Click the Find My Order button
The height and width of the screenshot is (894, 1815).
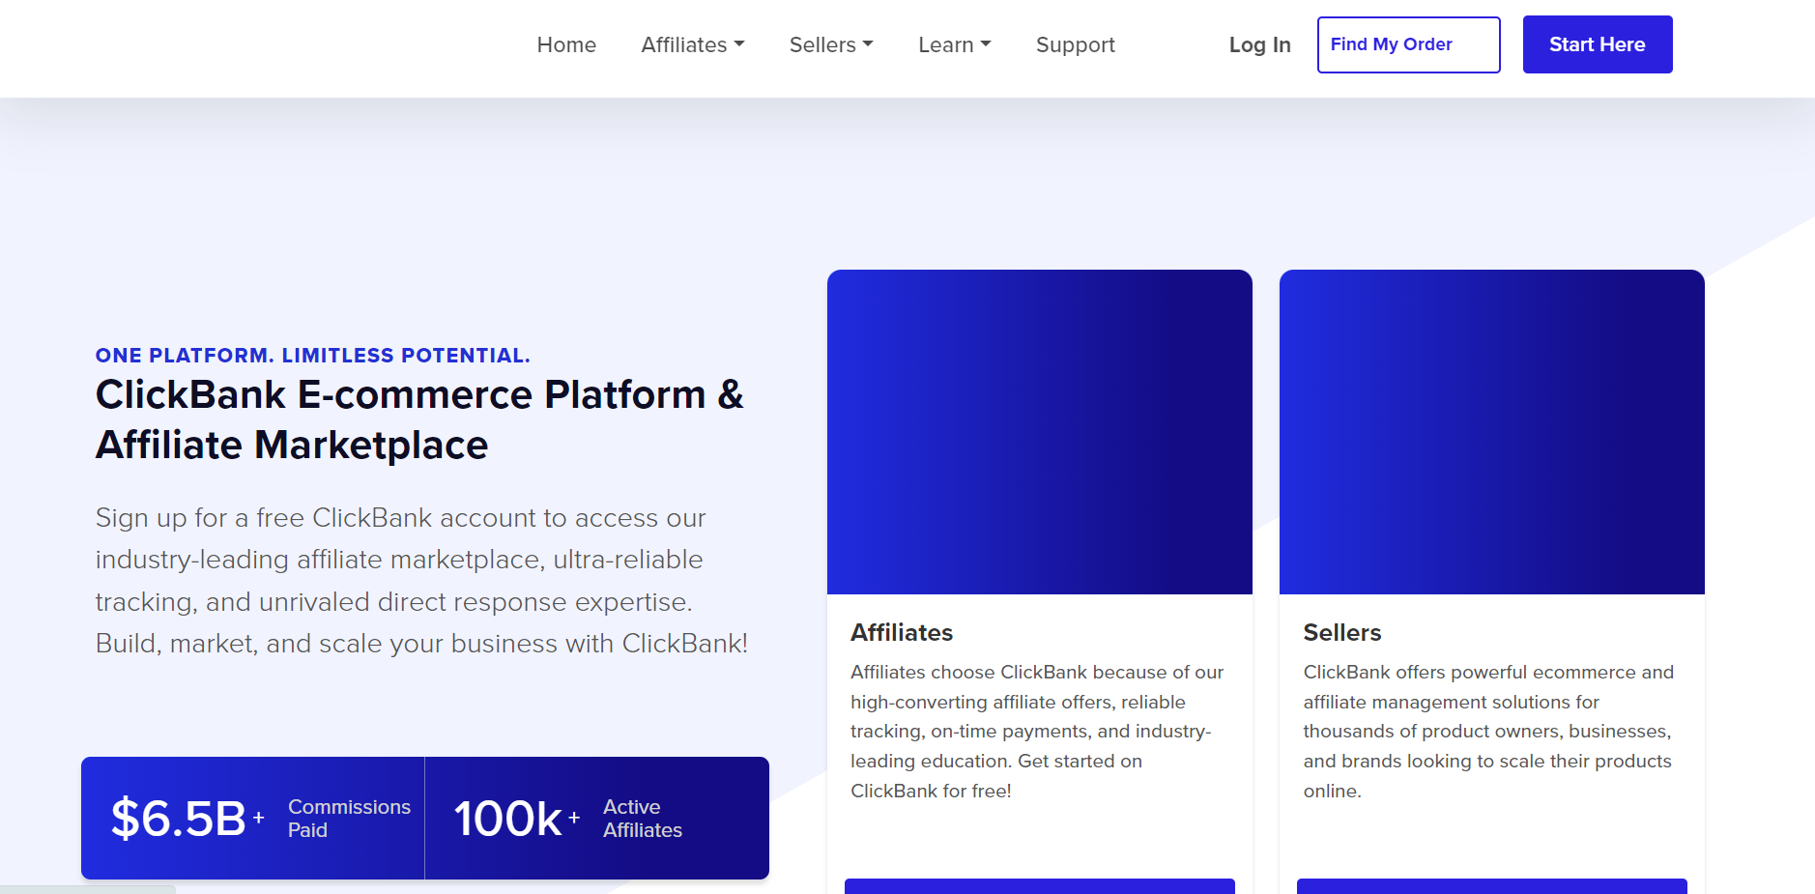(1409, 44)
